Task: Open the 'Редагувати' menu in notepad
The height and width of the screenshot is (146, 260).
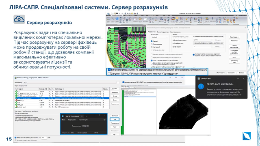Action: click(x=72, y=120)
